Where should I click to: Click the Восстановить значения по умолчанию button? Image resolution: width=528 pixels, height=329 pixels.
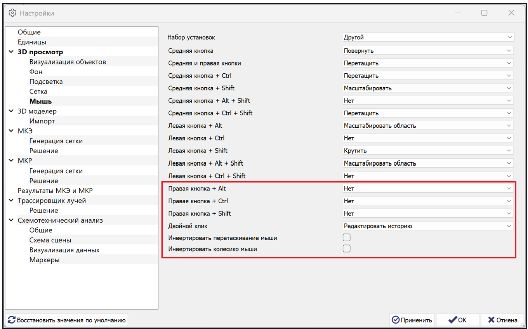click(x=67, y=320)
